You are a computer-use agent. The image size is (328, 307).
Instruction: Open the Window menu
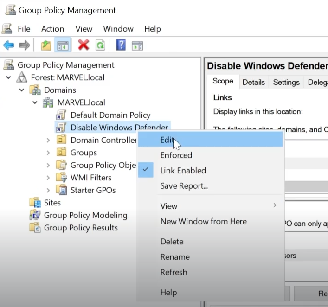(118, 29)
